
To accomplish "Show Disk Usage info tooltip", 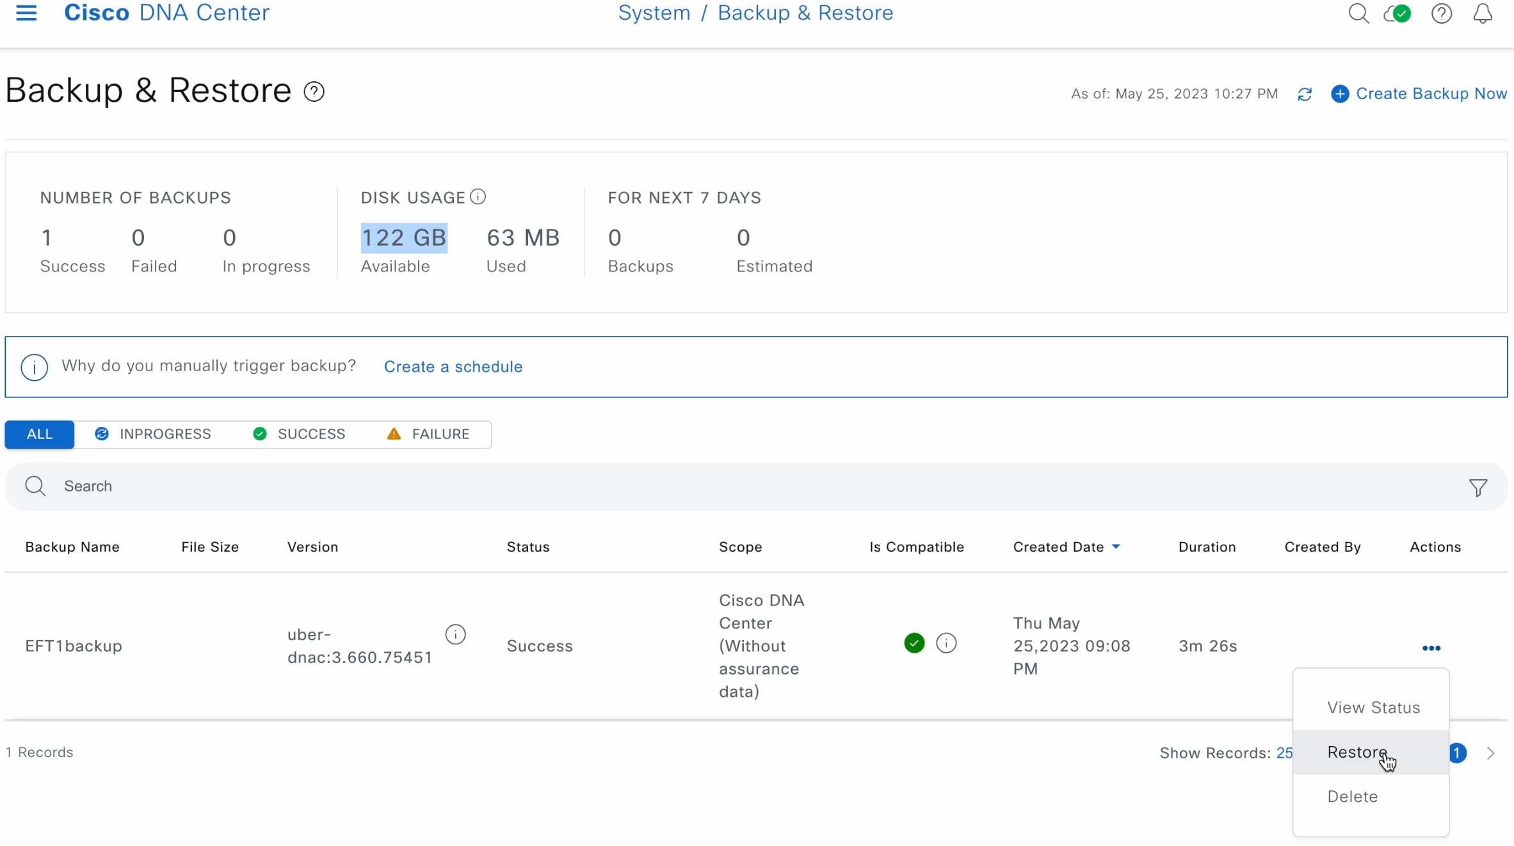I will tap(478, 197).
